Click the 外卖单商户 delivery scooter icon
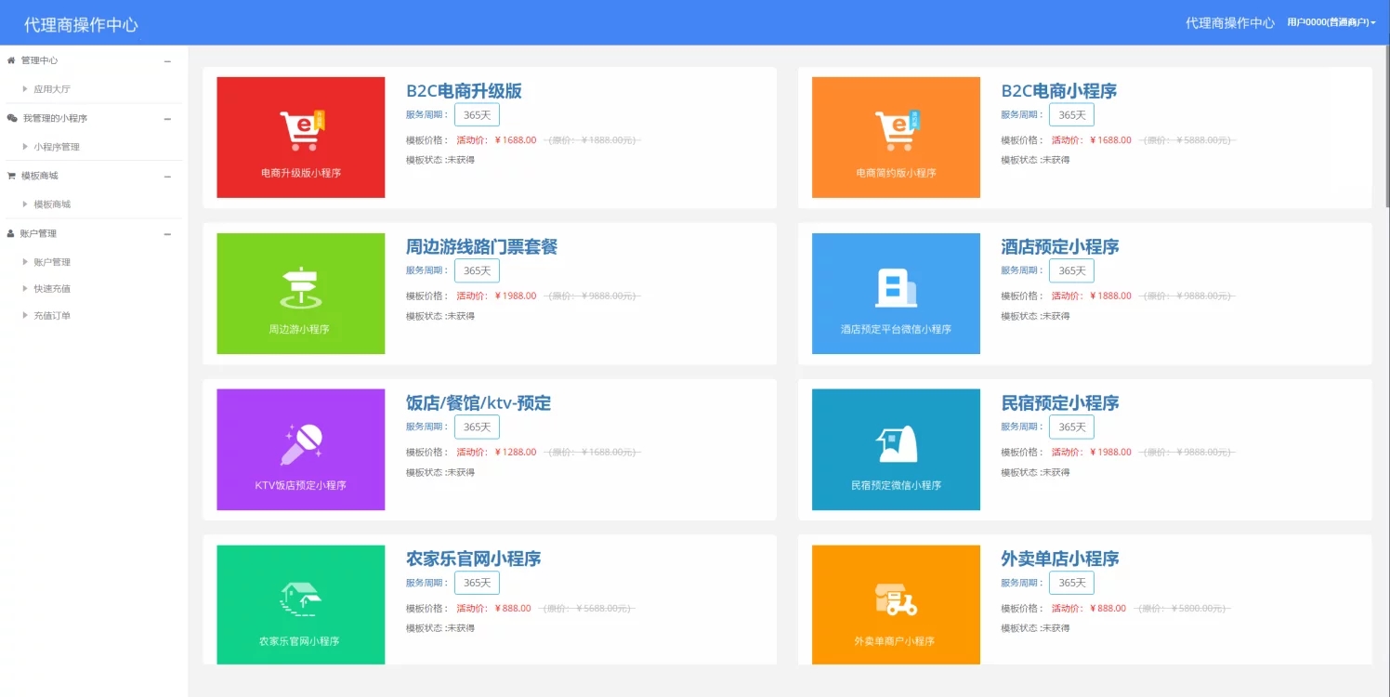The image size is (1390, 697). coord(896,599)
